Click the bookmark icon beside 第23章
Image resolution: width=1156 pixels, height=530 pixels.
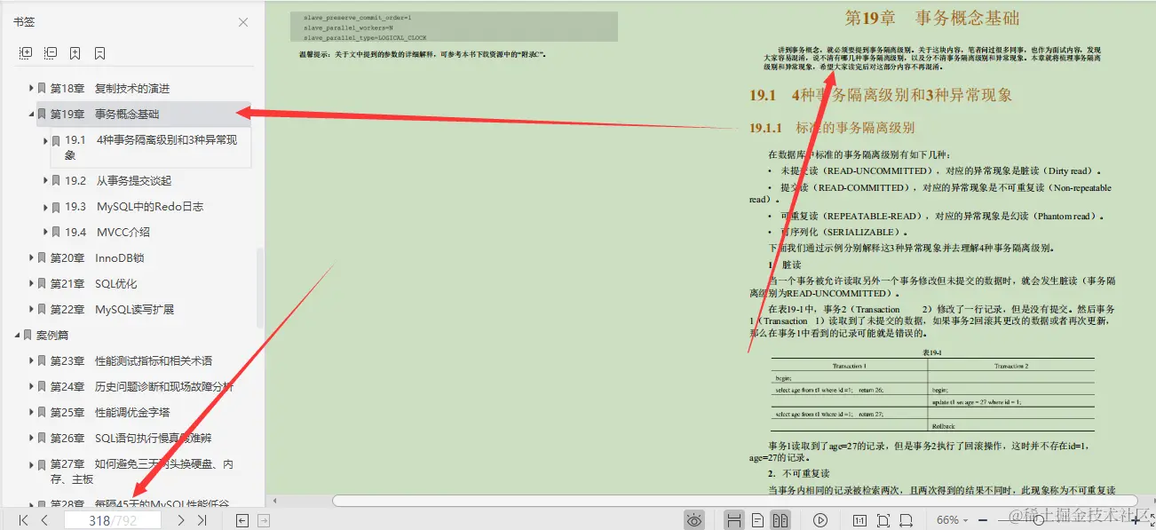42,360
